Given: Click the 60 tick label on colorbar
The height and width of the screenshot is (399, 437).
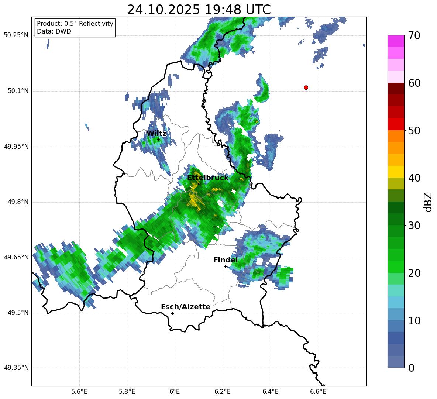Looking at the screenshot, I should pyautogui.click(x=414, y=83).
